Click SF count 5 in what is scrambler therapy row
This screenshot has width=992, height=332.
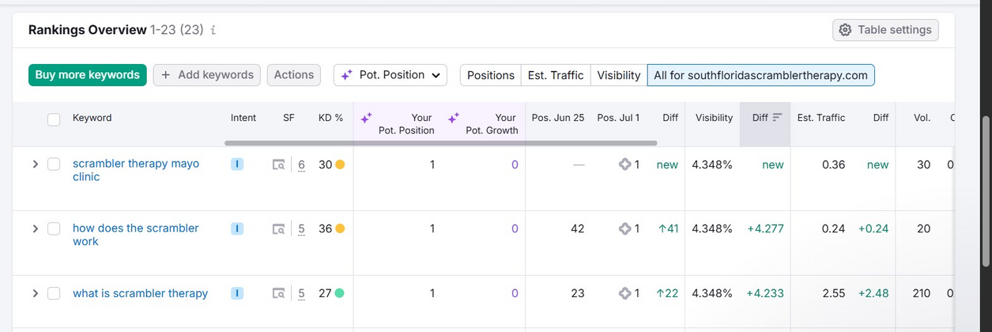pyautogui.click(x=301, y=293)
